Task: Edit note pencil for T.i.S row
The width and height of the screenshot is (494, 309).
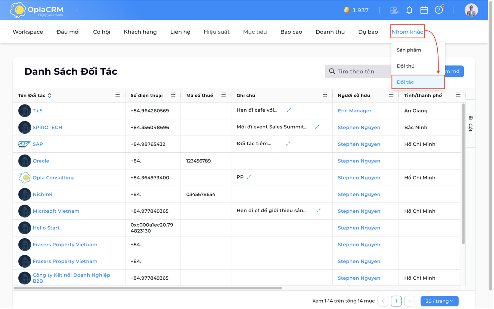Action: pos(289,110)
